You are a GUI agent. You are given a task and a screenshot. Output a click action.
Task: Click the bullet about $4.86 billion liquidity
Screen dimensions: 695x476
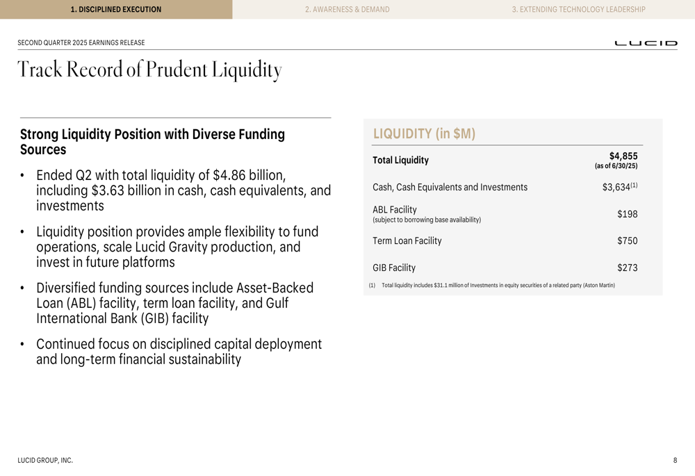(183, 190)
